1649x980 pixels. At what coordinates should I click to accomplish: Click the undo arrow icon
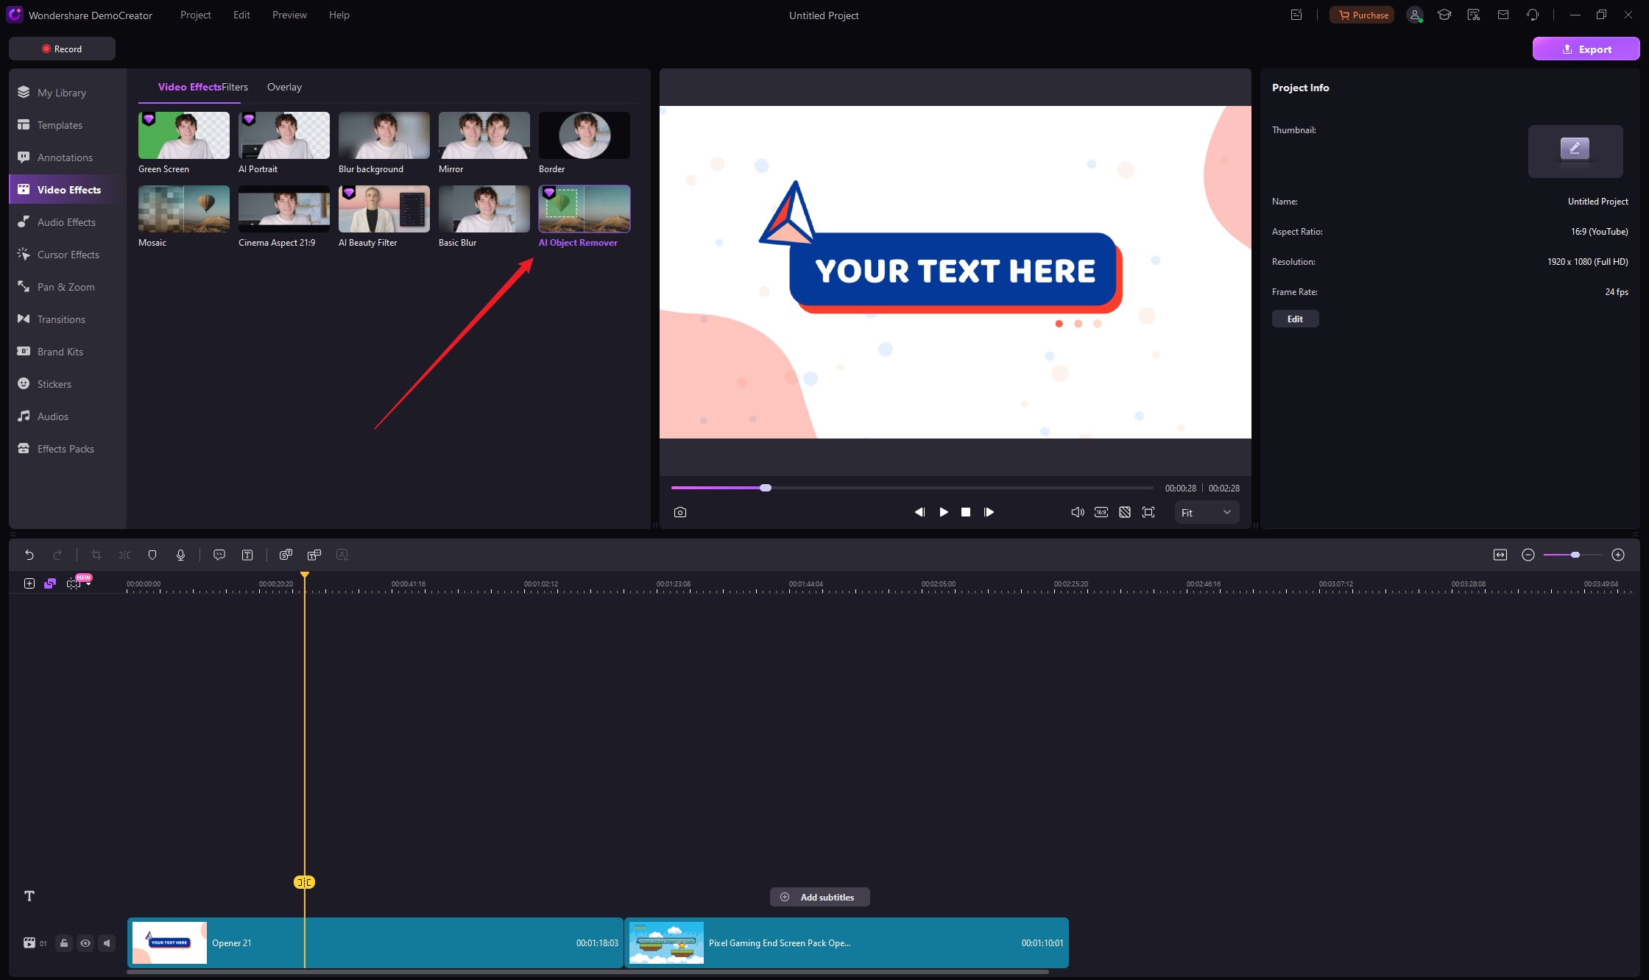(29, 555)
